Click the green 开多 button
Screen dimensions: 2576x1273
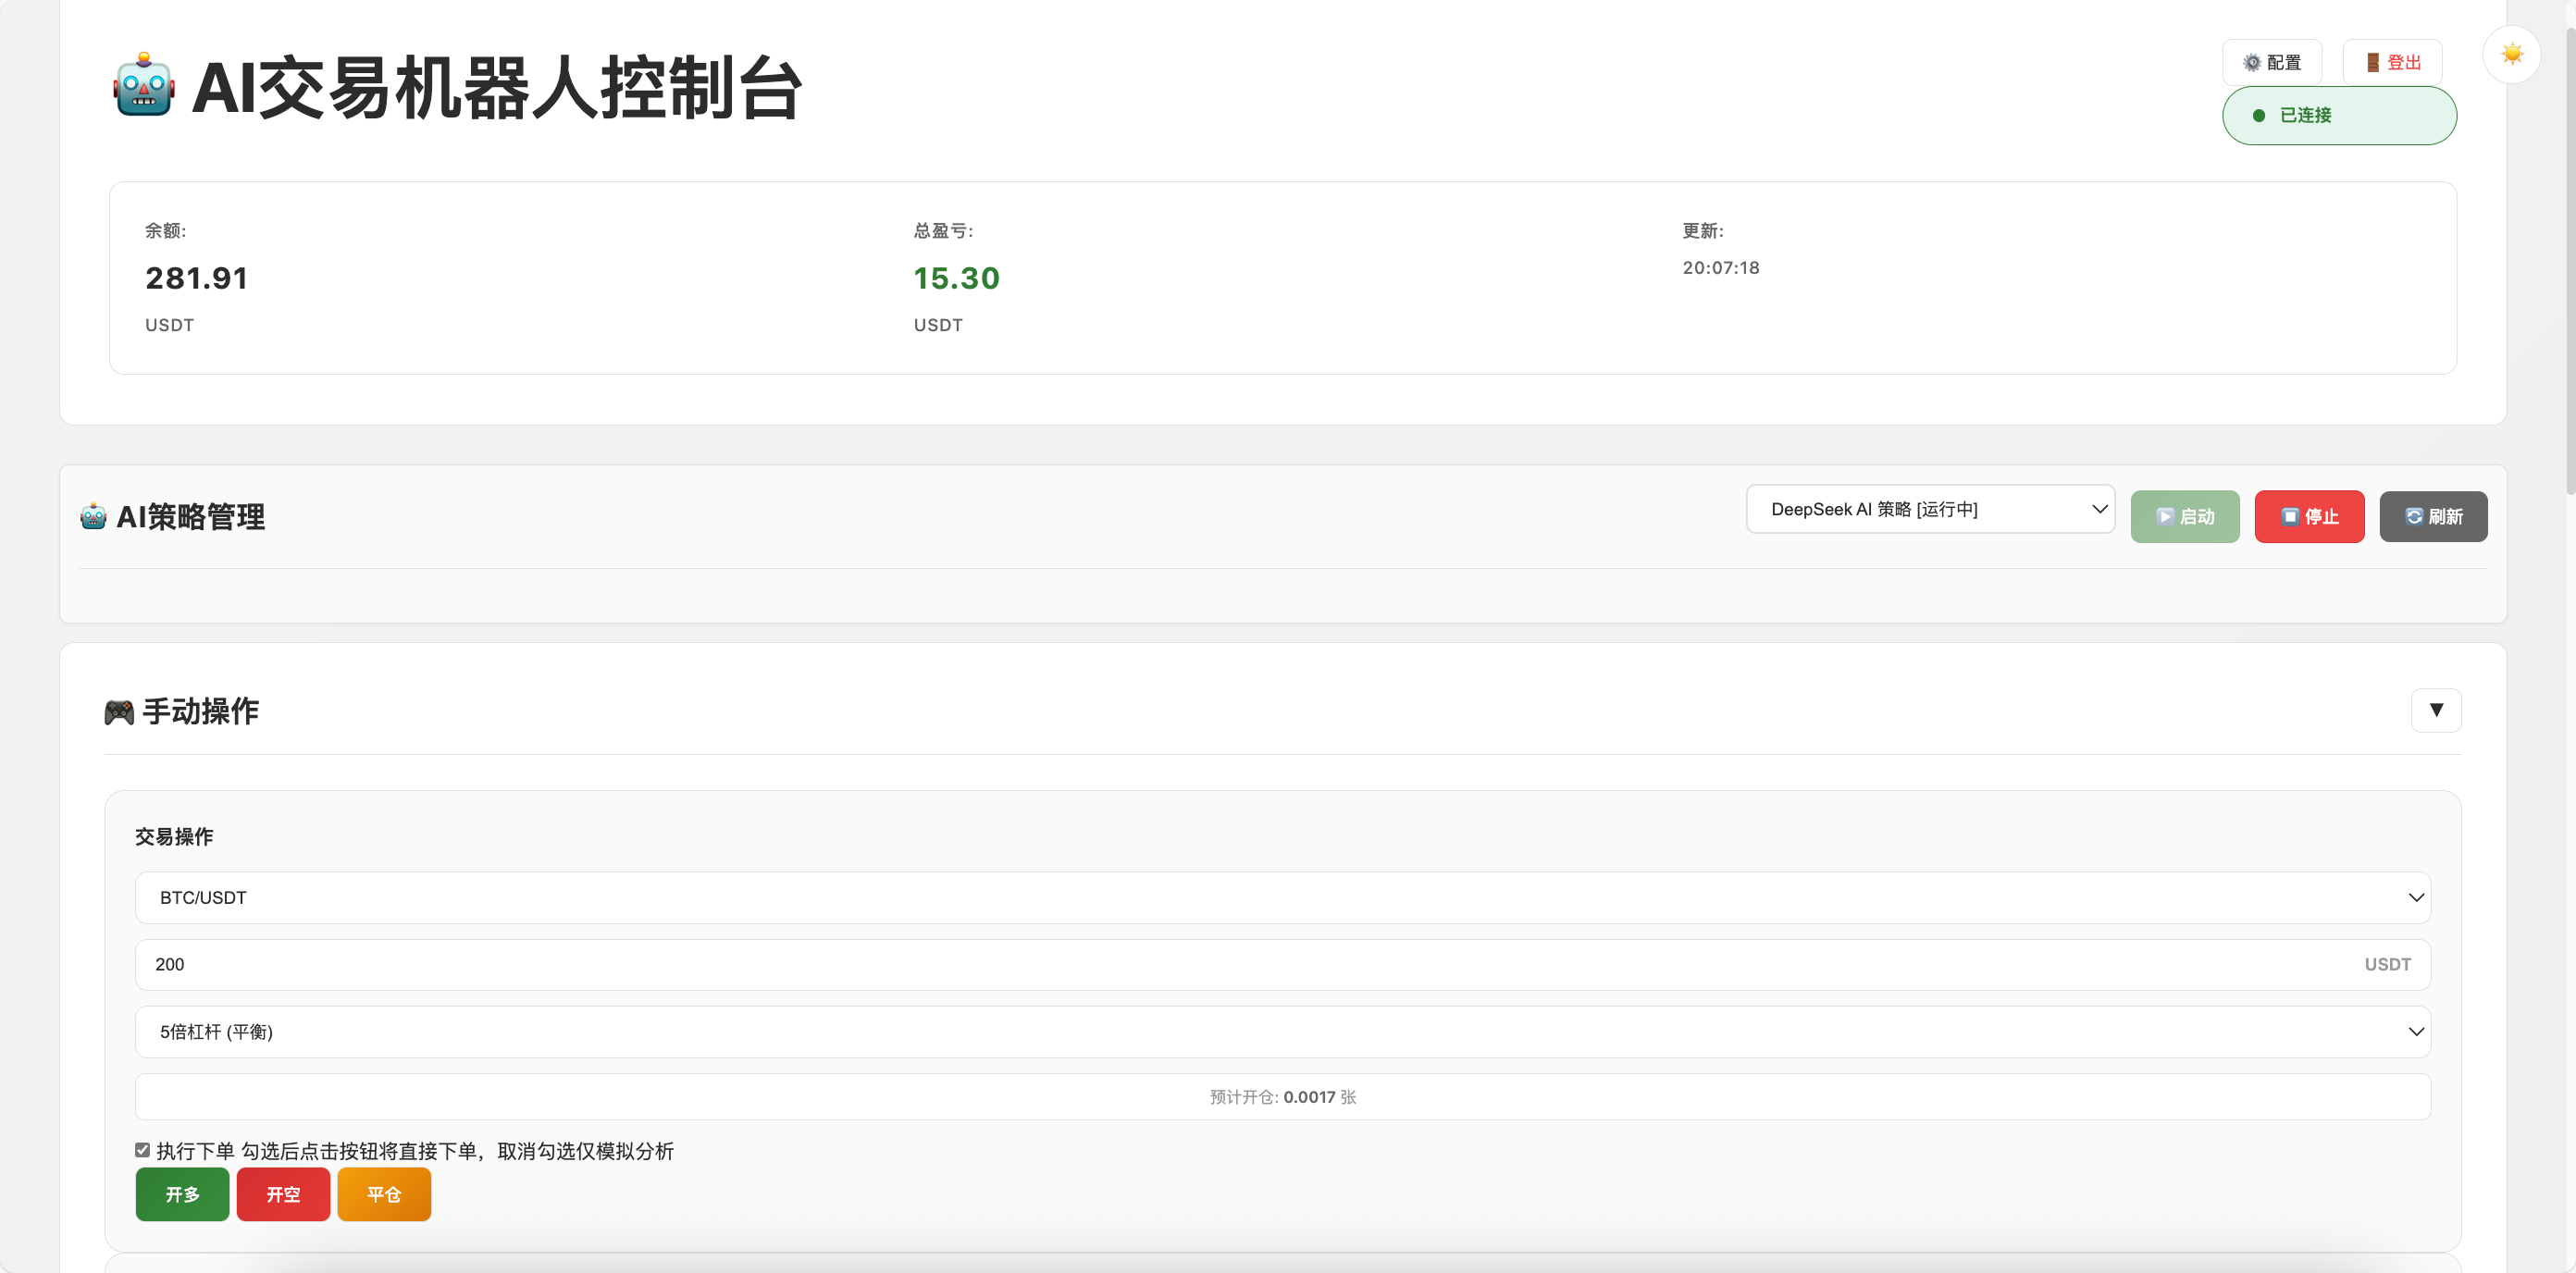point(182,1194)
